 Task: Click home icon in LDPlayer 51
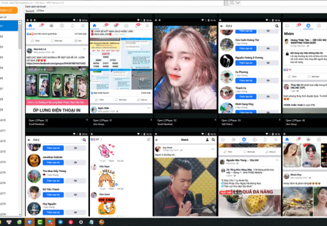94,26
